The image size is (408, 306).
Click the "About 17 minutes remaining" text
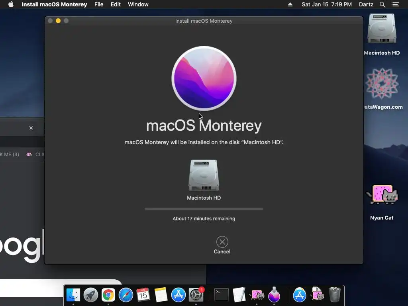click(204, 219)
